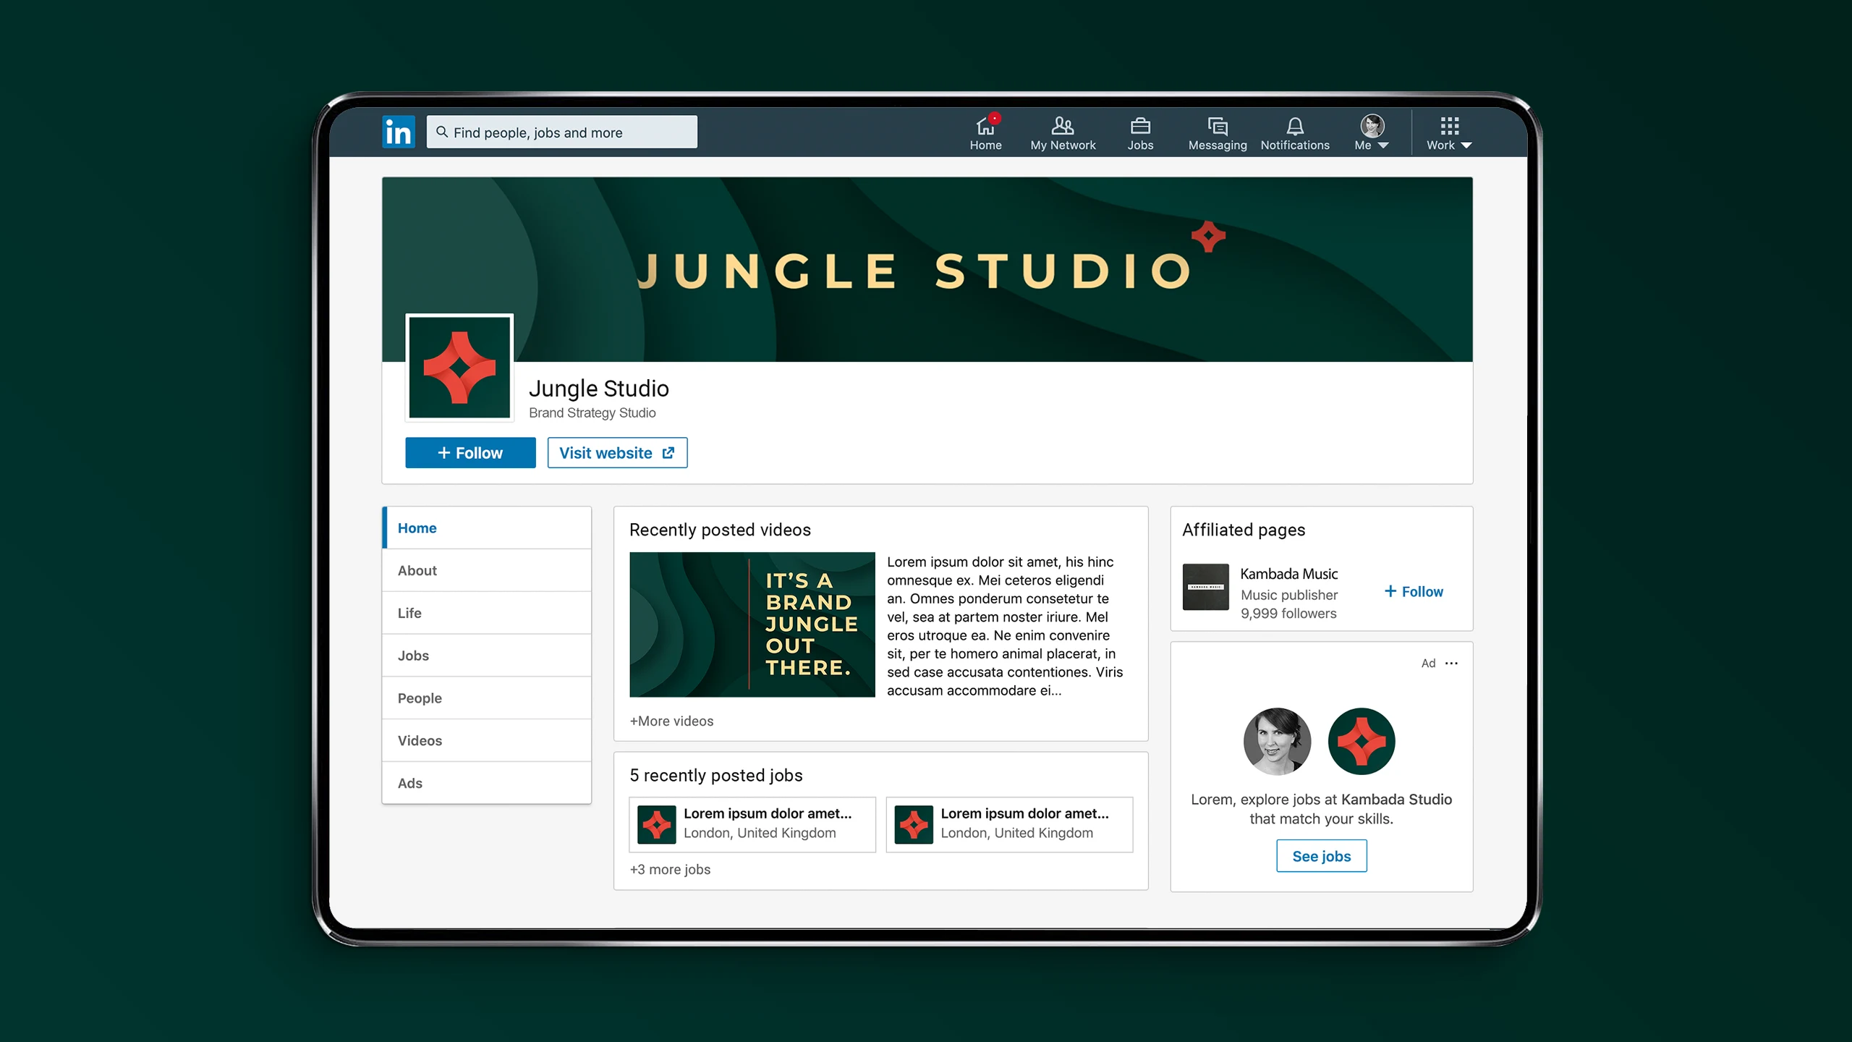The image size is (1852, 1042).
Task: Click the three-dot ad options icon
Action: click(x=1451, y=663)
